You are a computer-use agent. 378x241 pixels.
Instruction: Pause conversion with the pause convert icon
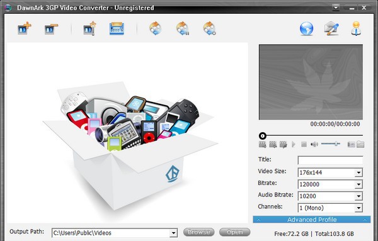pyautogui.click(x=183, y=29)
